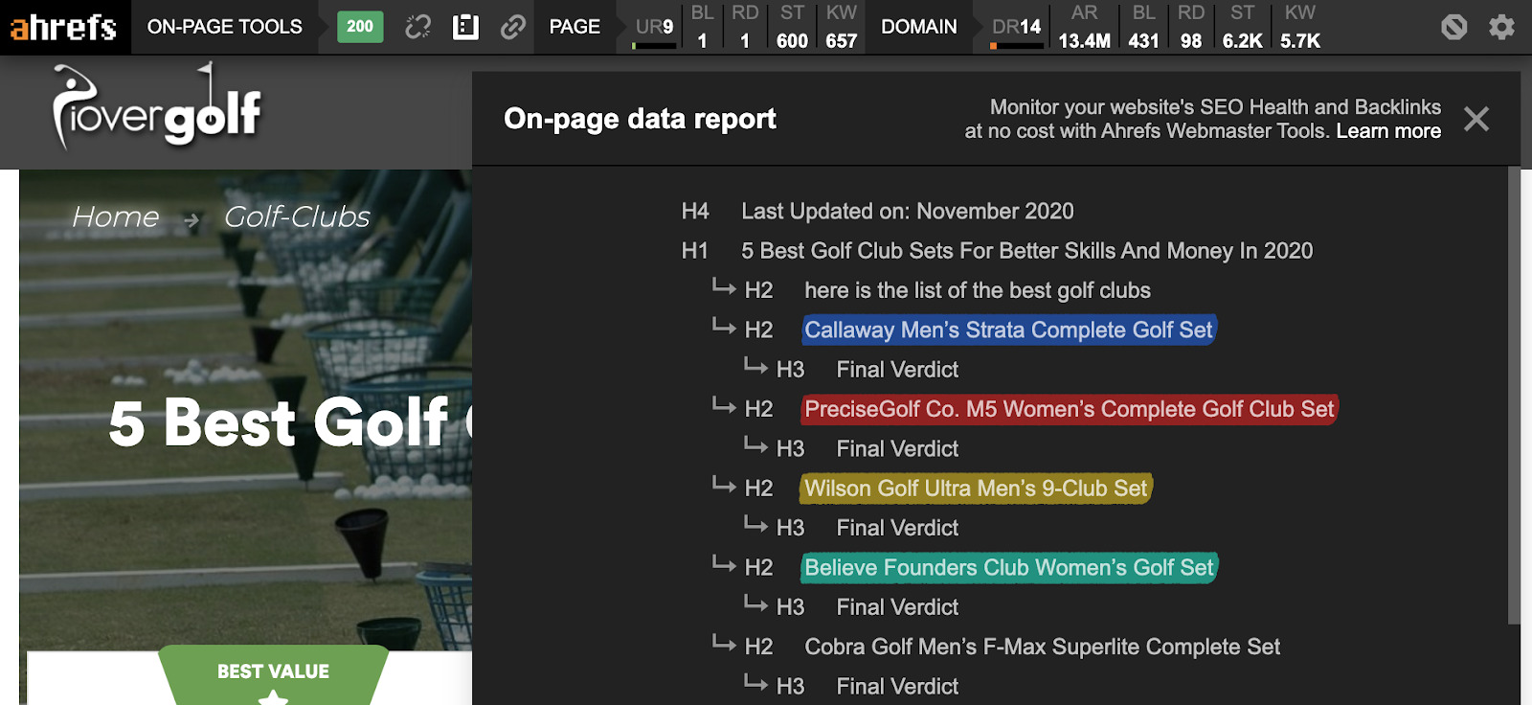The image size is (1532, 705).
Task: Select Final Verdict under Cobra Golf heading
Action: (x=897, y=686)
